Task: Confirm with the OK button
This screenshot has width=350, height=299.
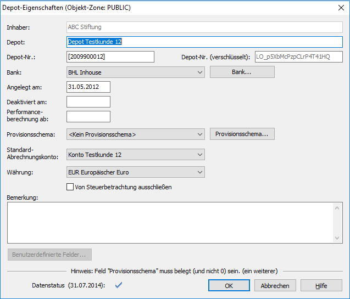Action: coord(229,285)
